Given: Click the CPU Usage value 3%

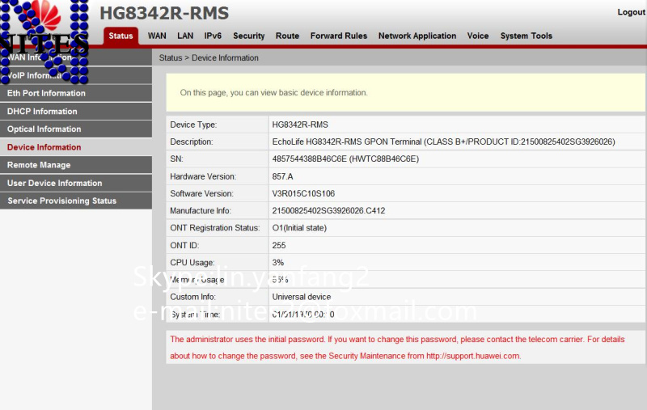Looking at the screenshot, I should (277, 263).
